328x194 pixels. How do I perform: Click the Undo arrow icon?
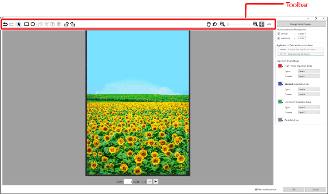pyautogui.click(x=5, y=24)
